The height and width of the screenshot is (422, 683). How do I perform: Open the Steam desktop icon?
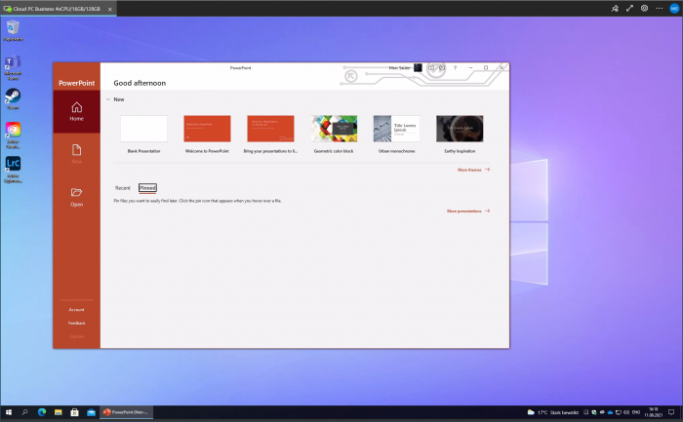[x=13, y=98]
